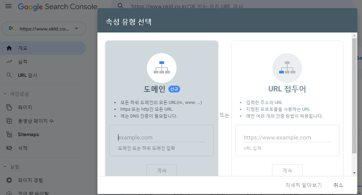Go to 실적 performance report
The image size is (362, 195).
tap(23, 62)
